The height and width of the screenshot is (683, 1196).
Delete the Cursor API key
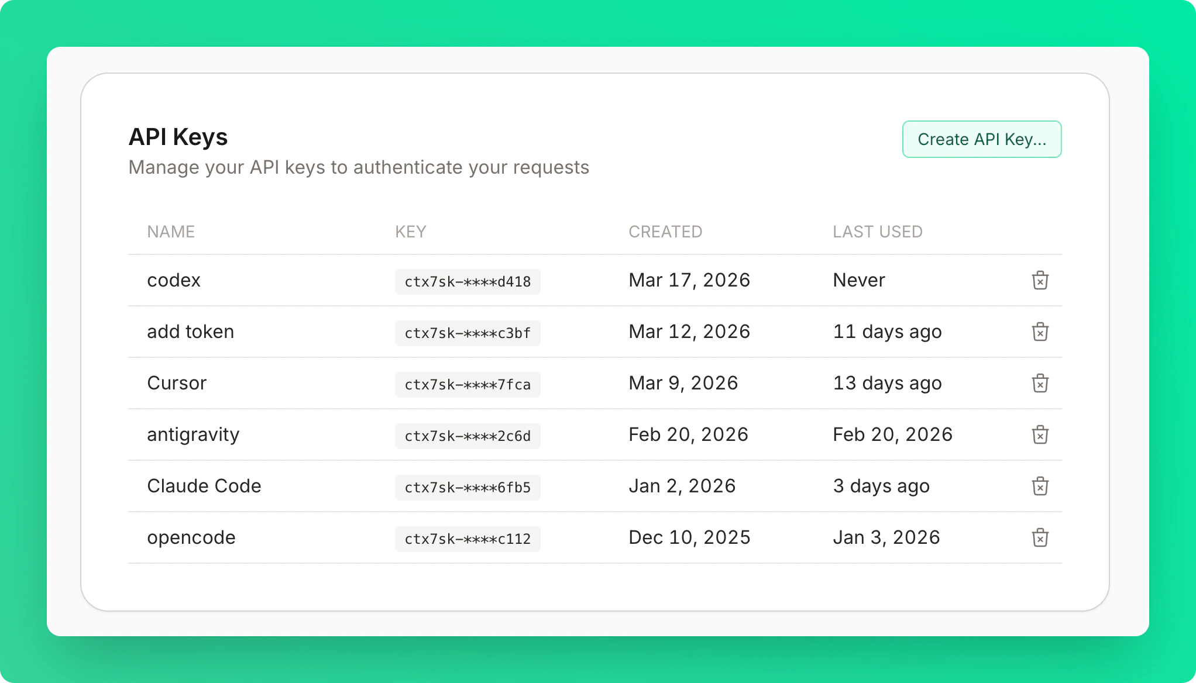(x=1040, y=383)
